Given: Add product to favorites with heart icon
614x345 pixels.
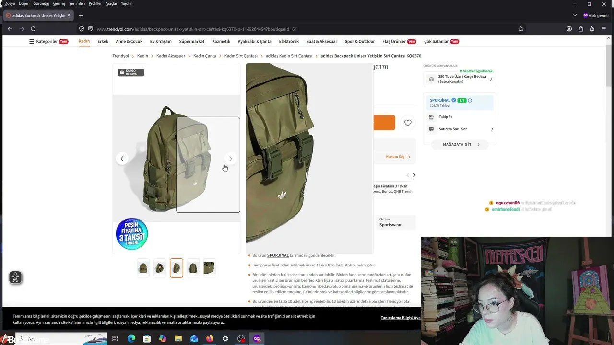Looking at the screenshot, I should pyautogui.click(x=408, y=123).
